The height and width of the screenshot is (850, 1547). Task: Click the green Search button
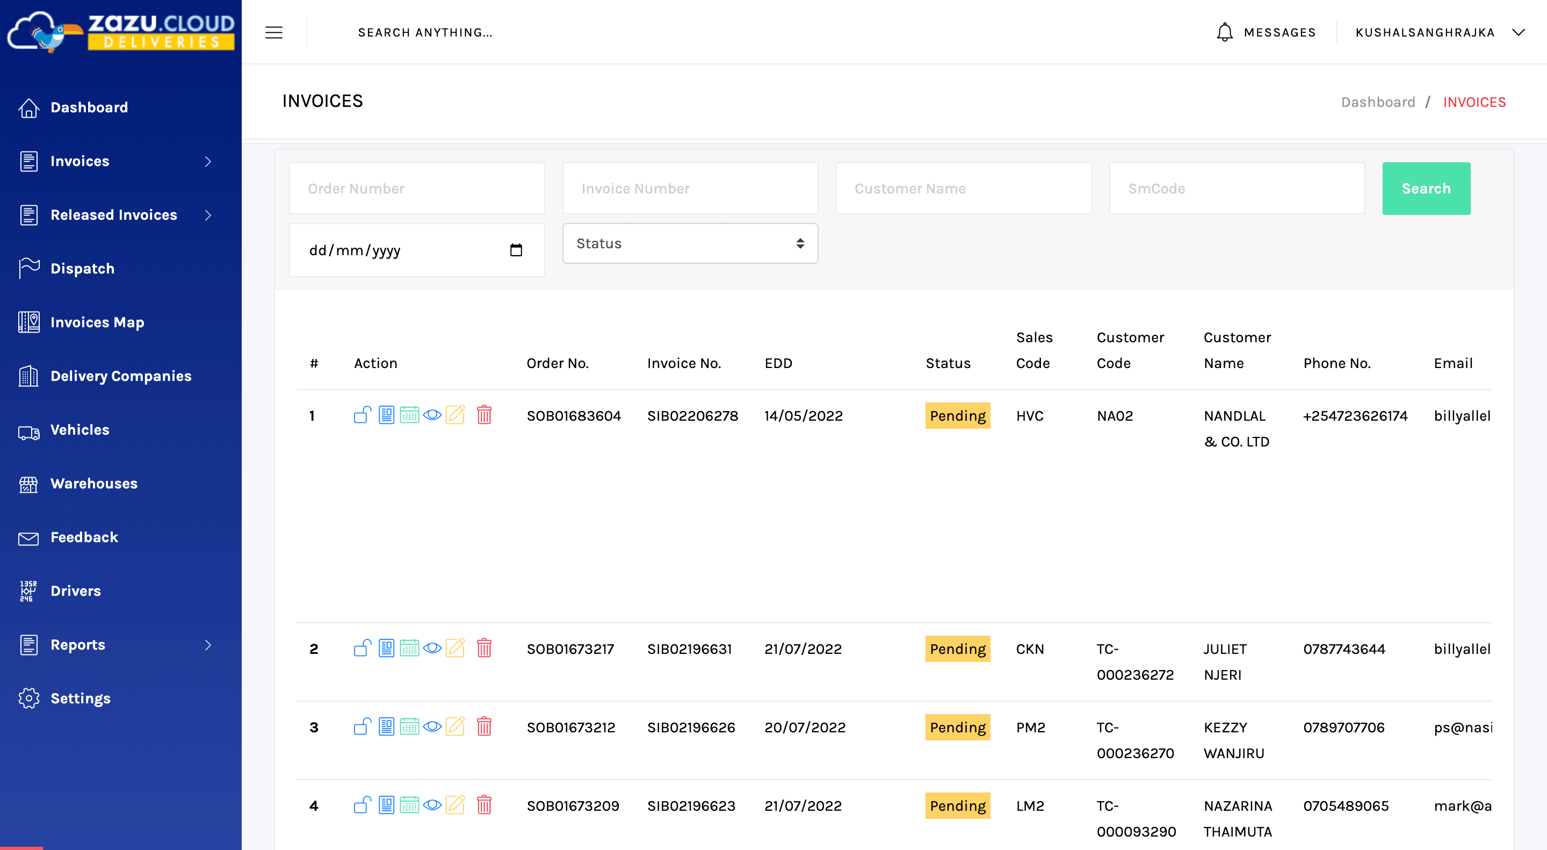pos(1426,189)
